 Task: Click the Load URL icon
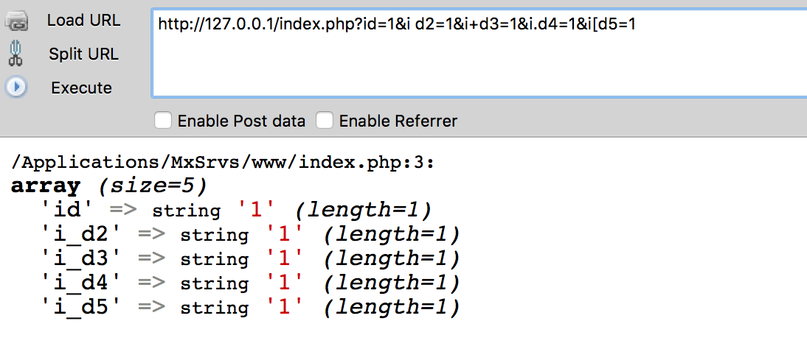17,23
